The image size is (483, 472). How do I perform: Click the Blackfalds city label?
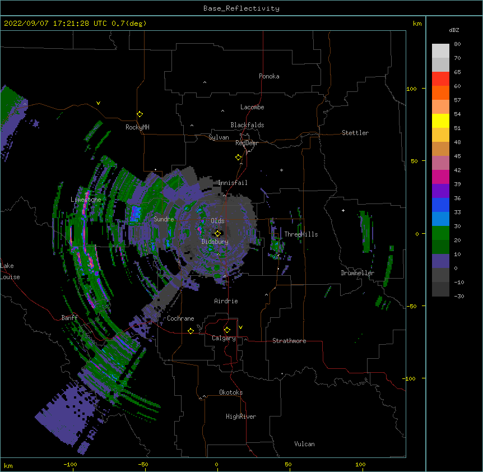click(247, 125)
